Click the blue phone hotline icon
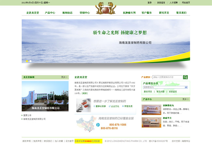The width and height of the screenshot is (212, 145). coord(98,125)
